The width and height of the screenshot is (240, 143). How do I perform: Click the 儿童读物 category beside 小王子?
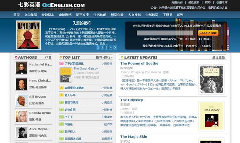tap(107, 117)
